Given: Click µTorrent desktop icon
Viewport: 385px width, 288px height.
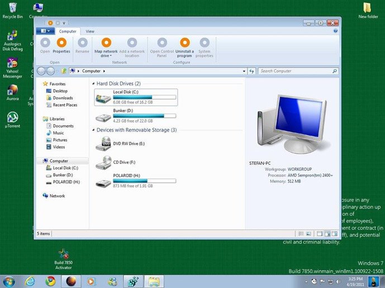Looking at the screenshot, I should [x=12, y=120].
